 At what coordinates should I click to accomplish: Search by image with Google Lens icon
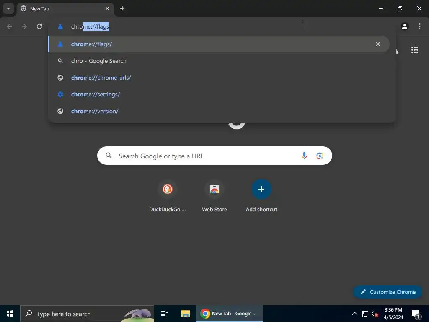(x=320, y=156)
